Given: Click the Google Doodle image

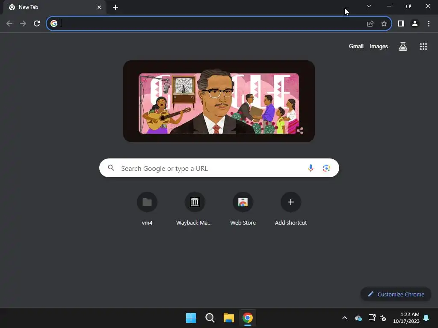Looking at the screenshot, I should (219, 102).
